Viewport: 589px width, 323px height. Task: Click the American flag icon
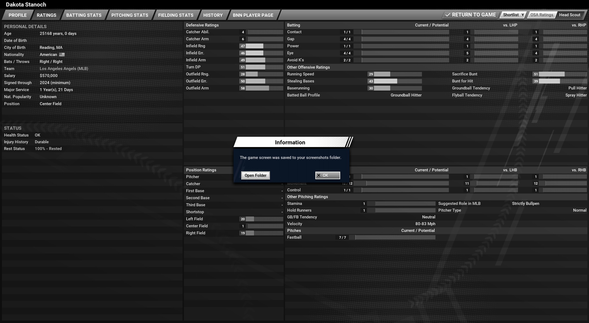click(x=62, y=55)
